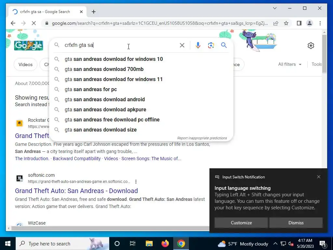Clear search box with X icon
The width and height of the screenshot is (333, 250).
[182, 45]
